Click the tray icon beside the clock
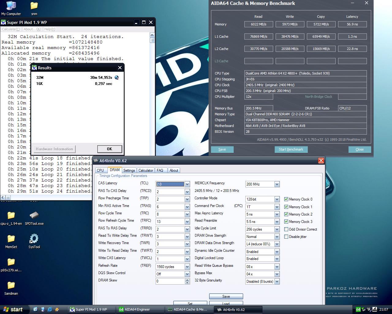The height and width of the screenshot is (314, 392). coord(375,309)
